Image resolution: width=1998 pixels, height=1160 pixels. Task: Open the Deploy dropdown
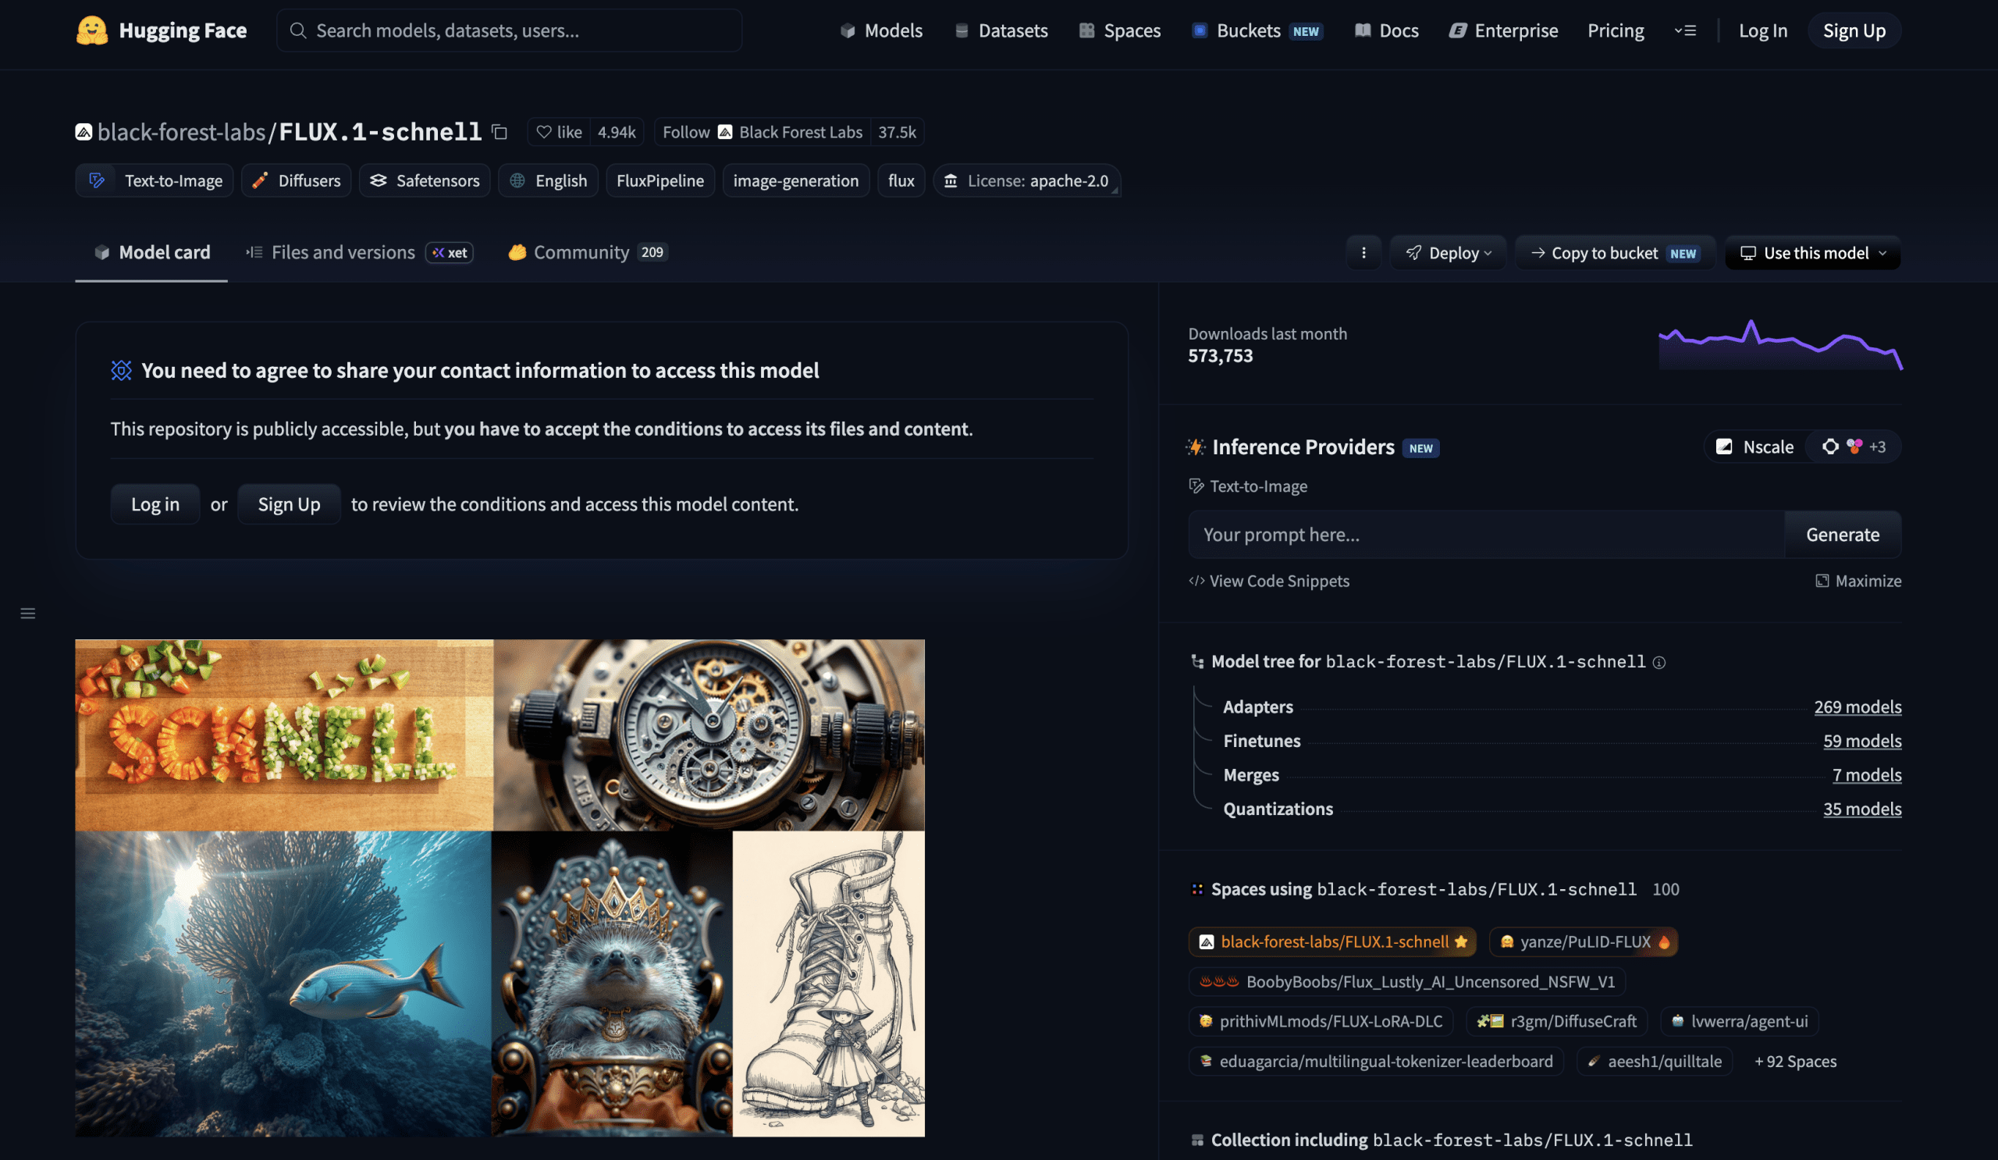click(1448, 253)
